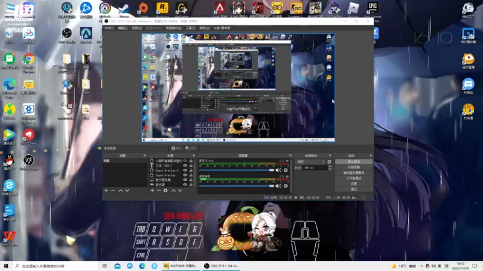Viewport: 483px width, 271px height.
Task: Pop out the Scene Transitions dock
Action: click(x=330, y=156)
